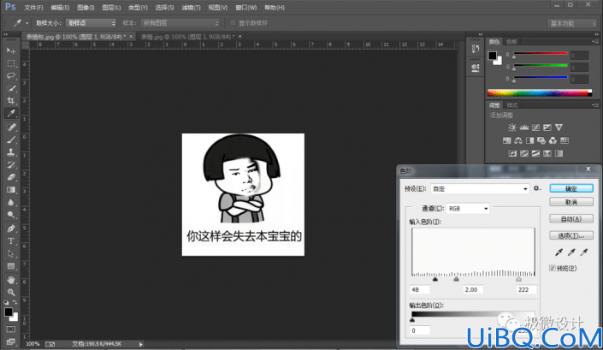This screenshot has height=350, width=603.
Task: Open the 通道(C) RGB channel dropdown
Action: pos(468,209)
